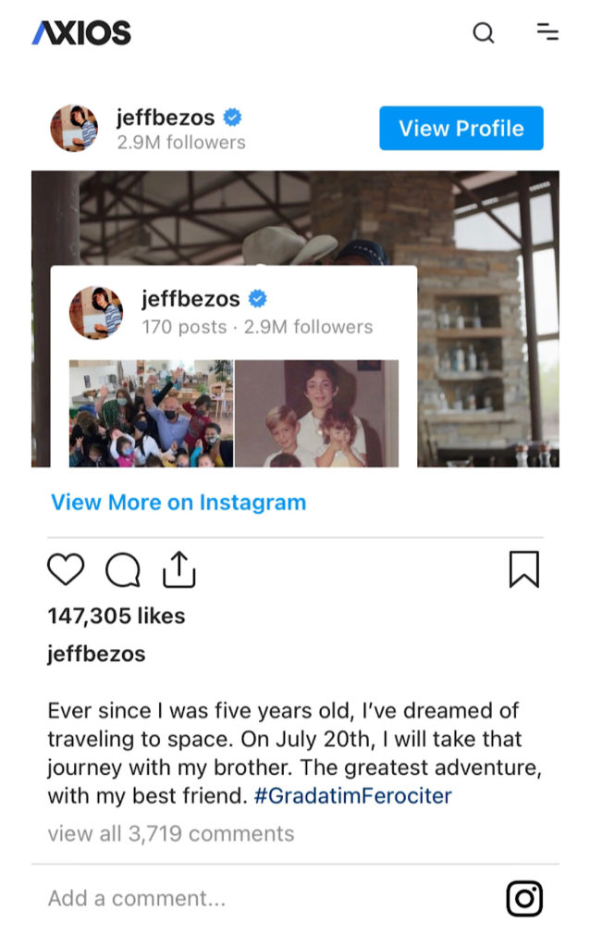View all 3,719 comments

coord(171,834)
